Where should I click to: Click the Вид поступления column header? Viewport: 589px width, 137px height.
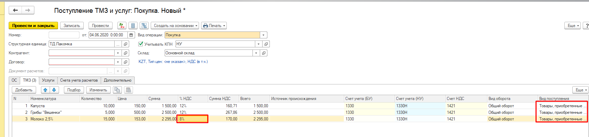coord(563,99)
